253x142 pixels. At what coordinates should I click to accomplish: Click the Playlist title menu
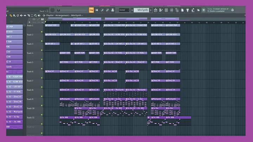click(x=50, y=15)
